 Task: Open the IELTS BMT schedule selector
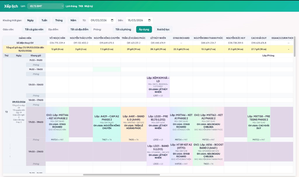[x=46, y=6]
